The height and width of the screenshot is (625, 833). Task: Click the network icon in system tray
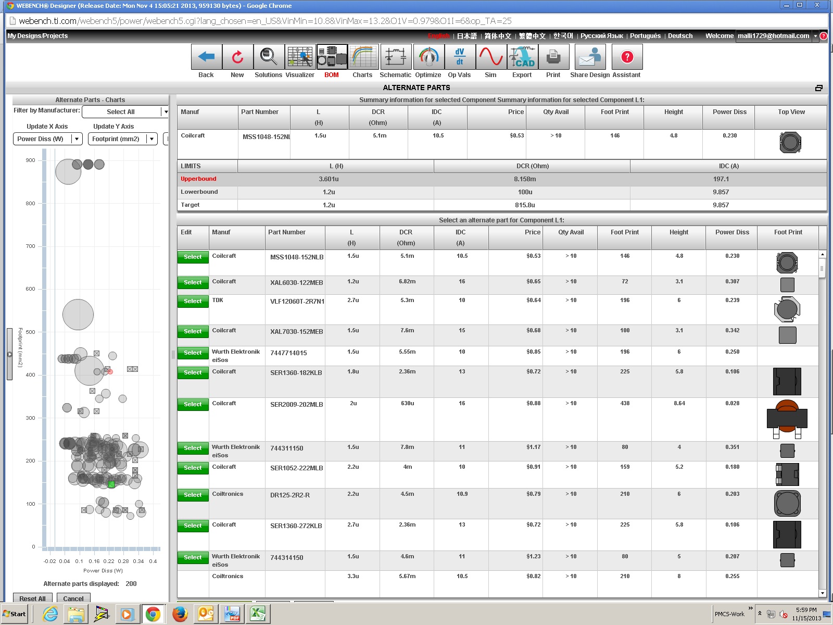pyautogui.click(x=771, y=615)
